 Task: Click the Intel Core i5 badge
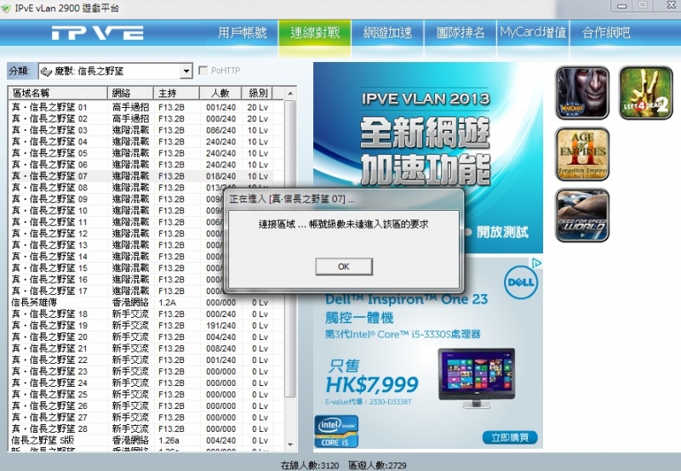[336, 431]
